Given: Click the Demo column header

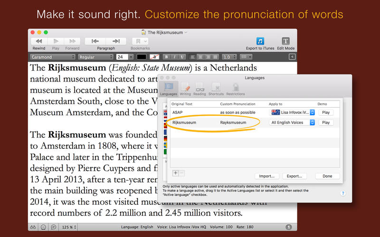Looking at the screenshot, I should coord(323,104).
